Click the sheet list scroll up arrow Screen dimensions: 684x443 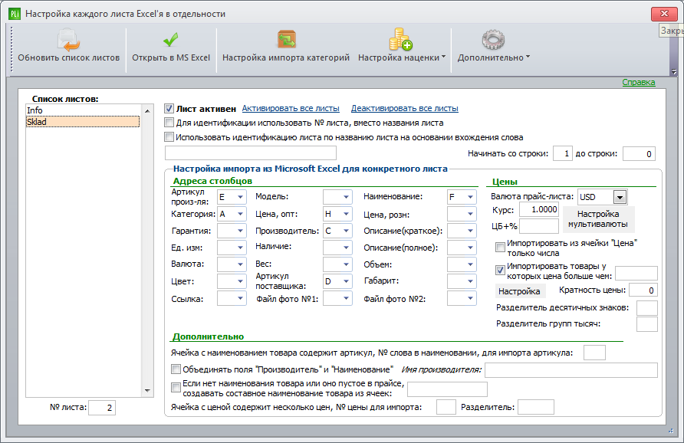coord(147,111)
